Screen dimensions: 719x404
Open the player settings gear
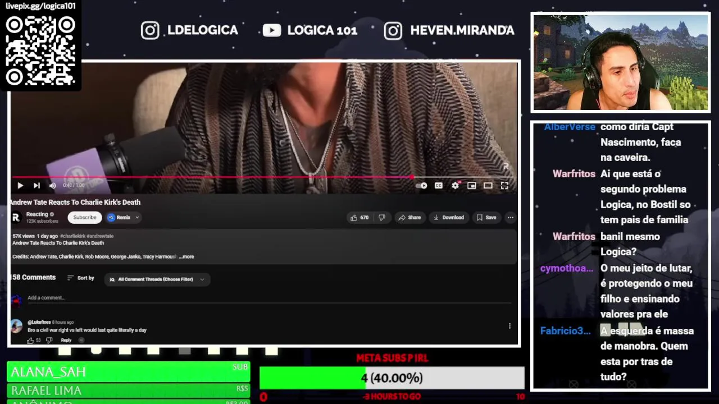tap(456, 186)
